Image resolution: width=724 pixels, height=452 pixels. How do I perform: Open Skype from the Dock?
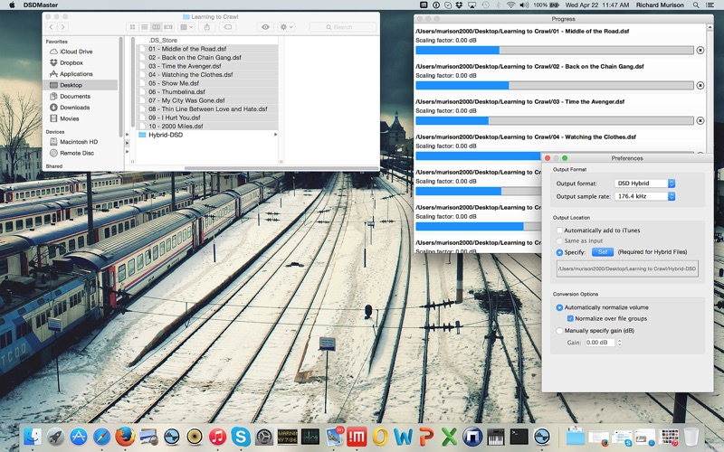click(x=241, y=437)
